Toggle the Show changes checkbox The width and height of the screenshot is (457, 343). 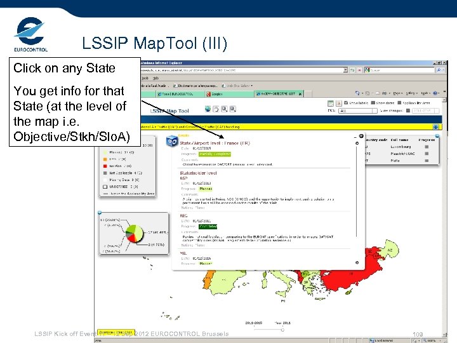408,111
